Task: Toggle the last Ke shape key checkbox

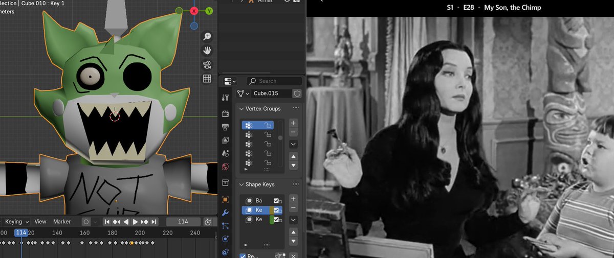Action: click(277, 219)
